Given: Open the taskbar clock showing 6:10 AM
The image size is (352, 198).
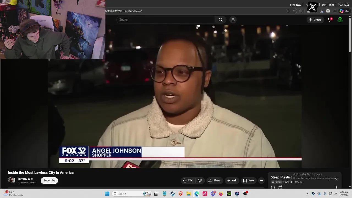Looking at the screenshot, I should click(x=344, y=194).
